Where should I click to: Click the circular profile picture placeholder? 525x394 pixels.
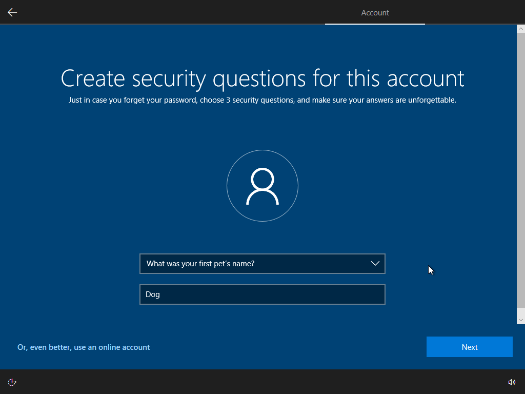[x=262, y=186]
